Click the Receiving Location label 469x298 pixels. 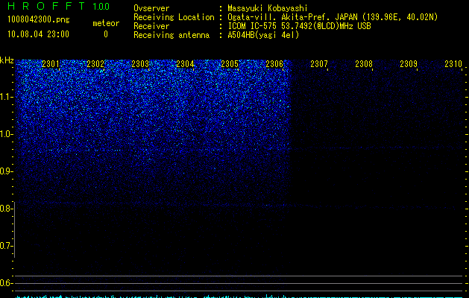coord(174,17)
